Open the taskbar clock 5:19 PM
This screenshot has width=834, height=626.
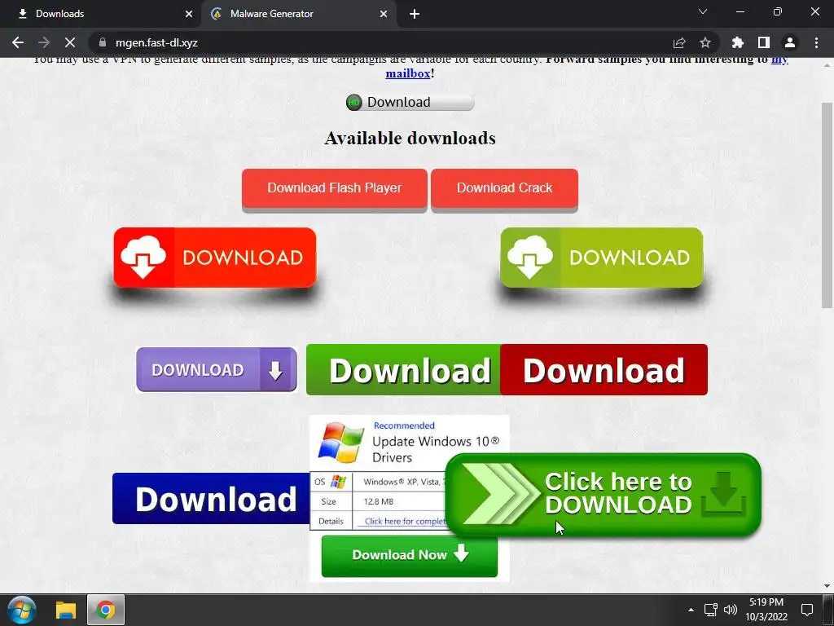[766, 610]
